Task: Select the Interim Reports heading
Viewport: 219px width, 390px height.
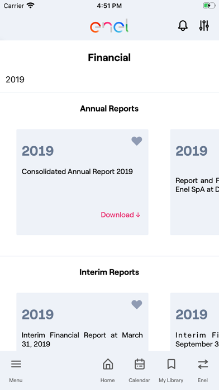Action: (109, 272)
